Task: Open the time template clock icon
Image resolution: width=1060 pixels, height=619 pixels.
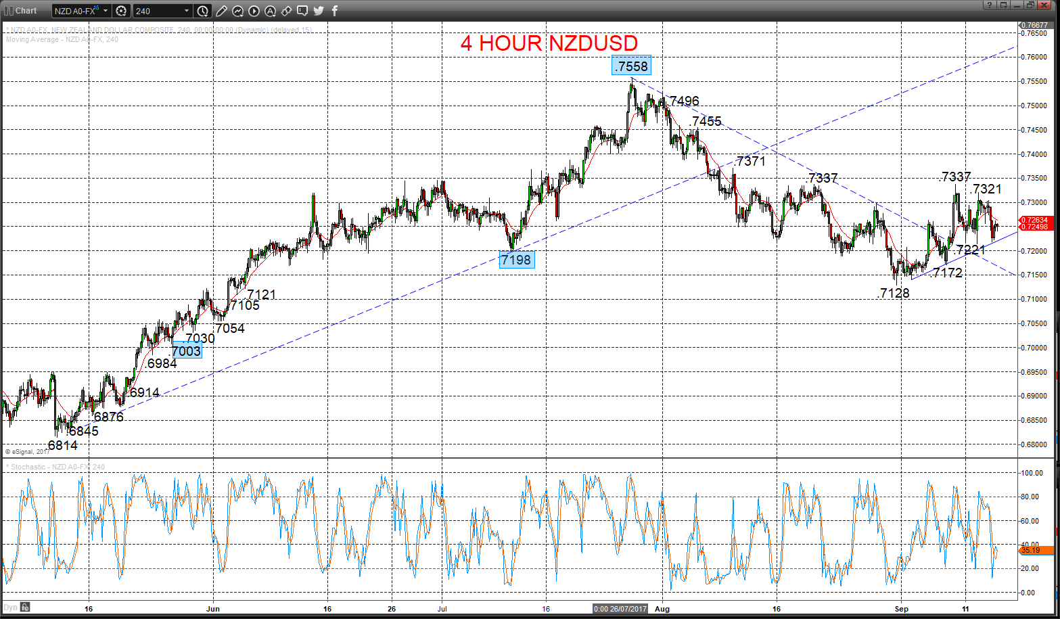Action: [x=202, y=11]
